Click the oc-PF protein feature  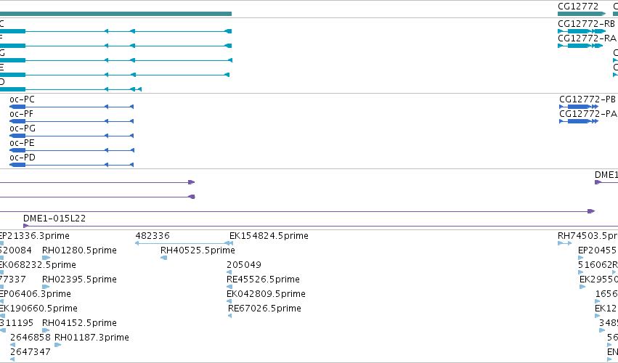click(71, 121)
